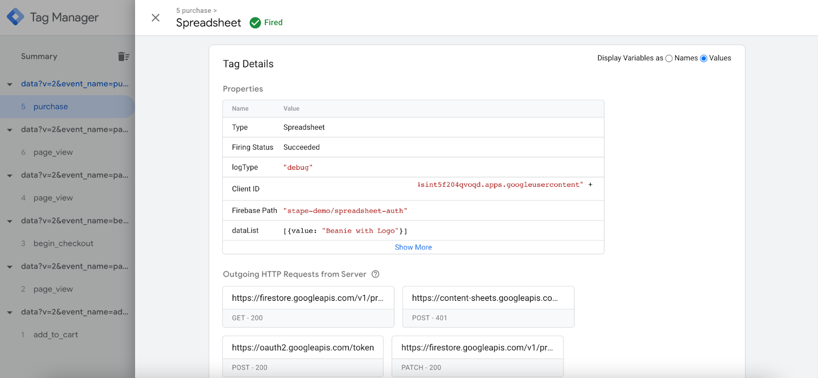Click the dataList "Beanie with Logo" value
The image size is (818, 378).
(360, 231)
